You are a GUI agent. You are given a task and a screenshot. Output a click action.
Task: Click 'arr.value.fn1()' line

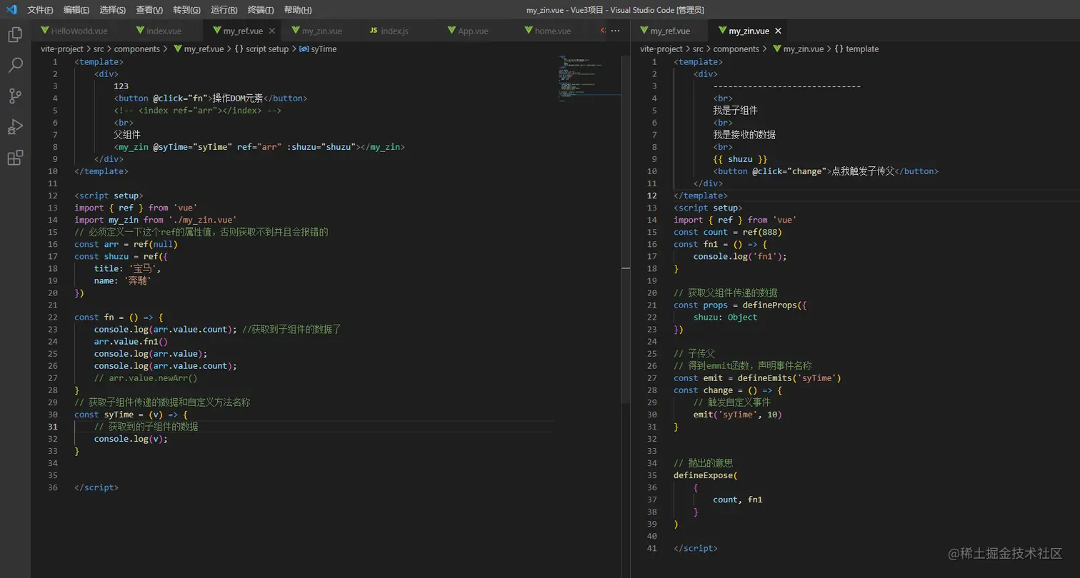(x=131, y=341)
